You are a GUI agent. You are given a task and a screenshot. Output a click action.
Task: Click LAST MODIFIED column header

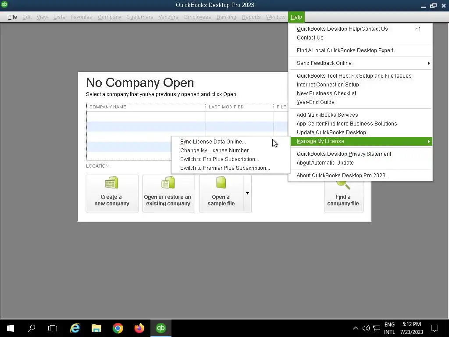[240, 107]
